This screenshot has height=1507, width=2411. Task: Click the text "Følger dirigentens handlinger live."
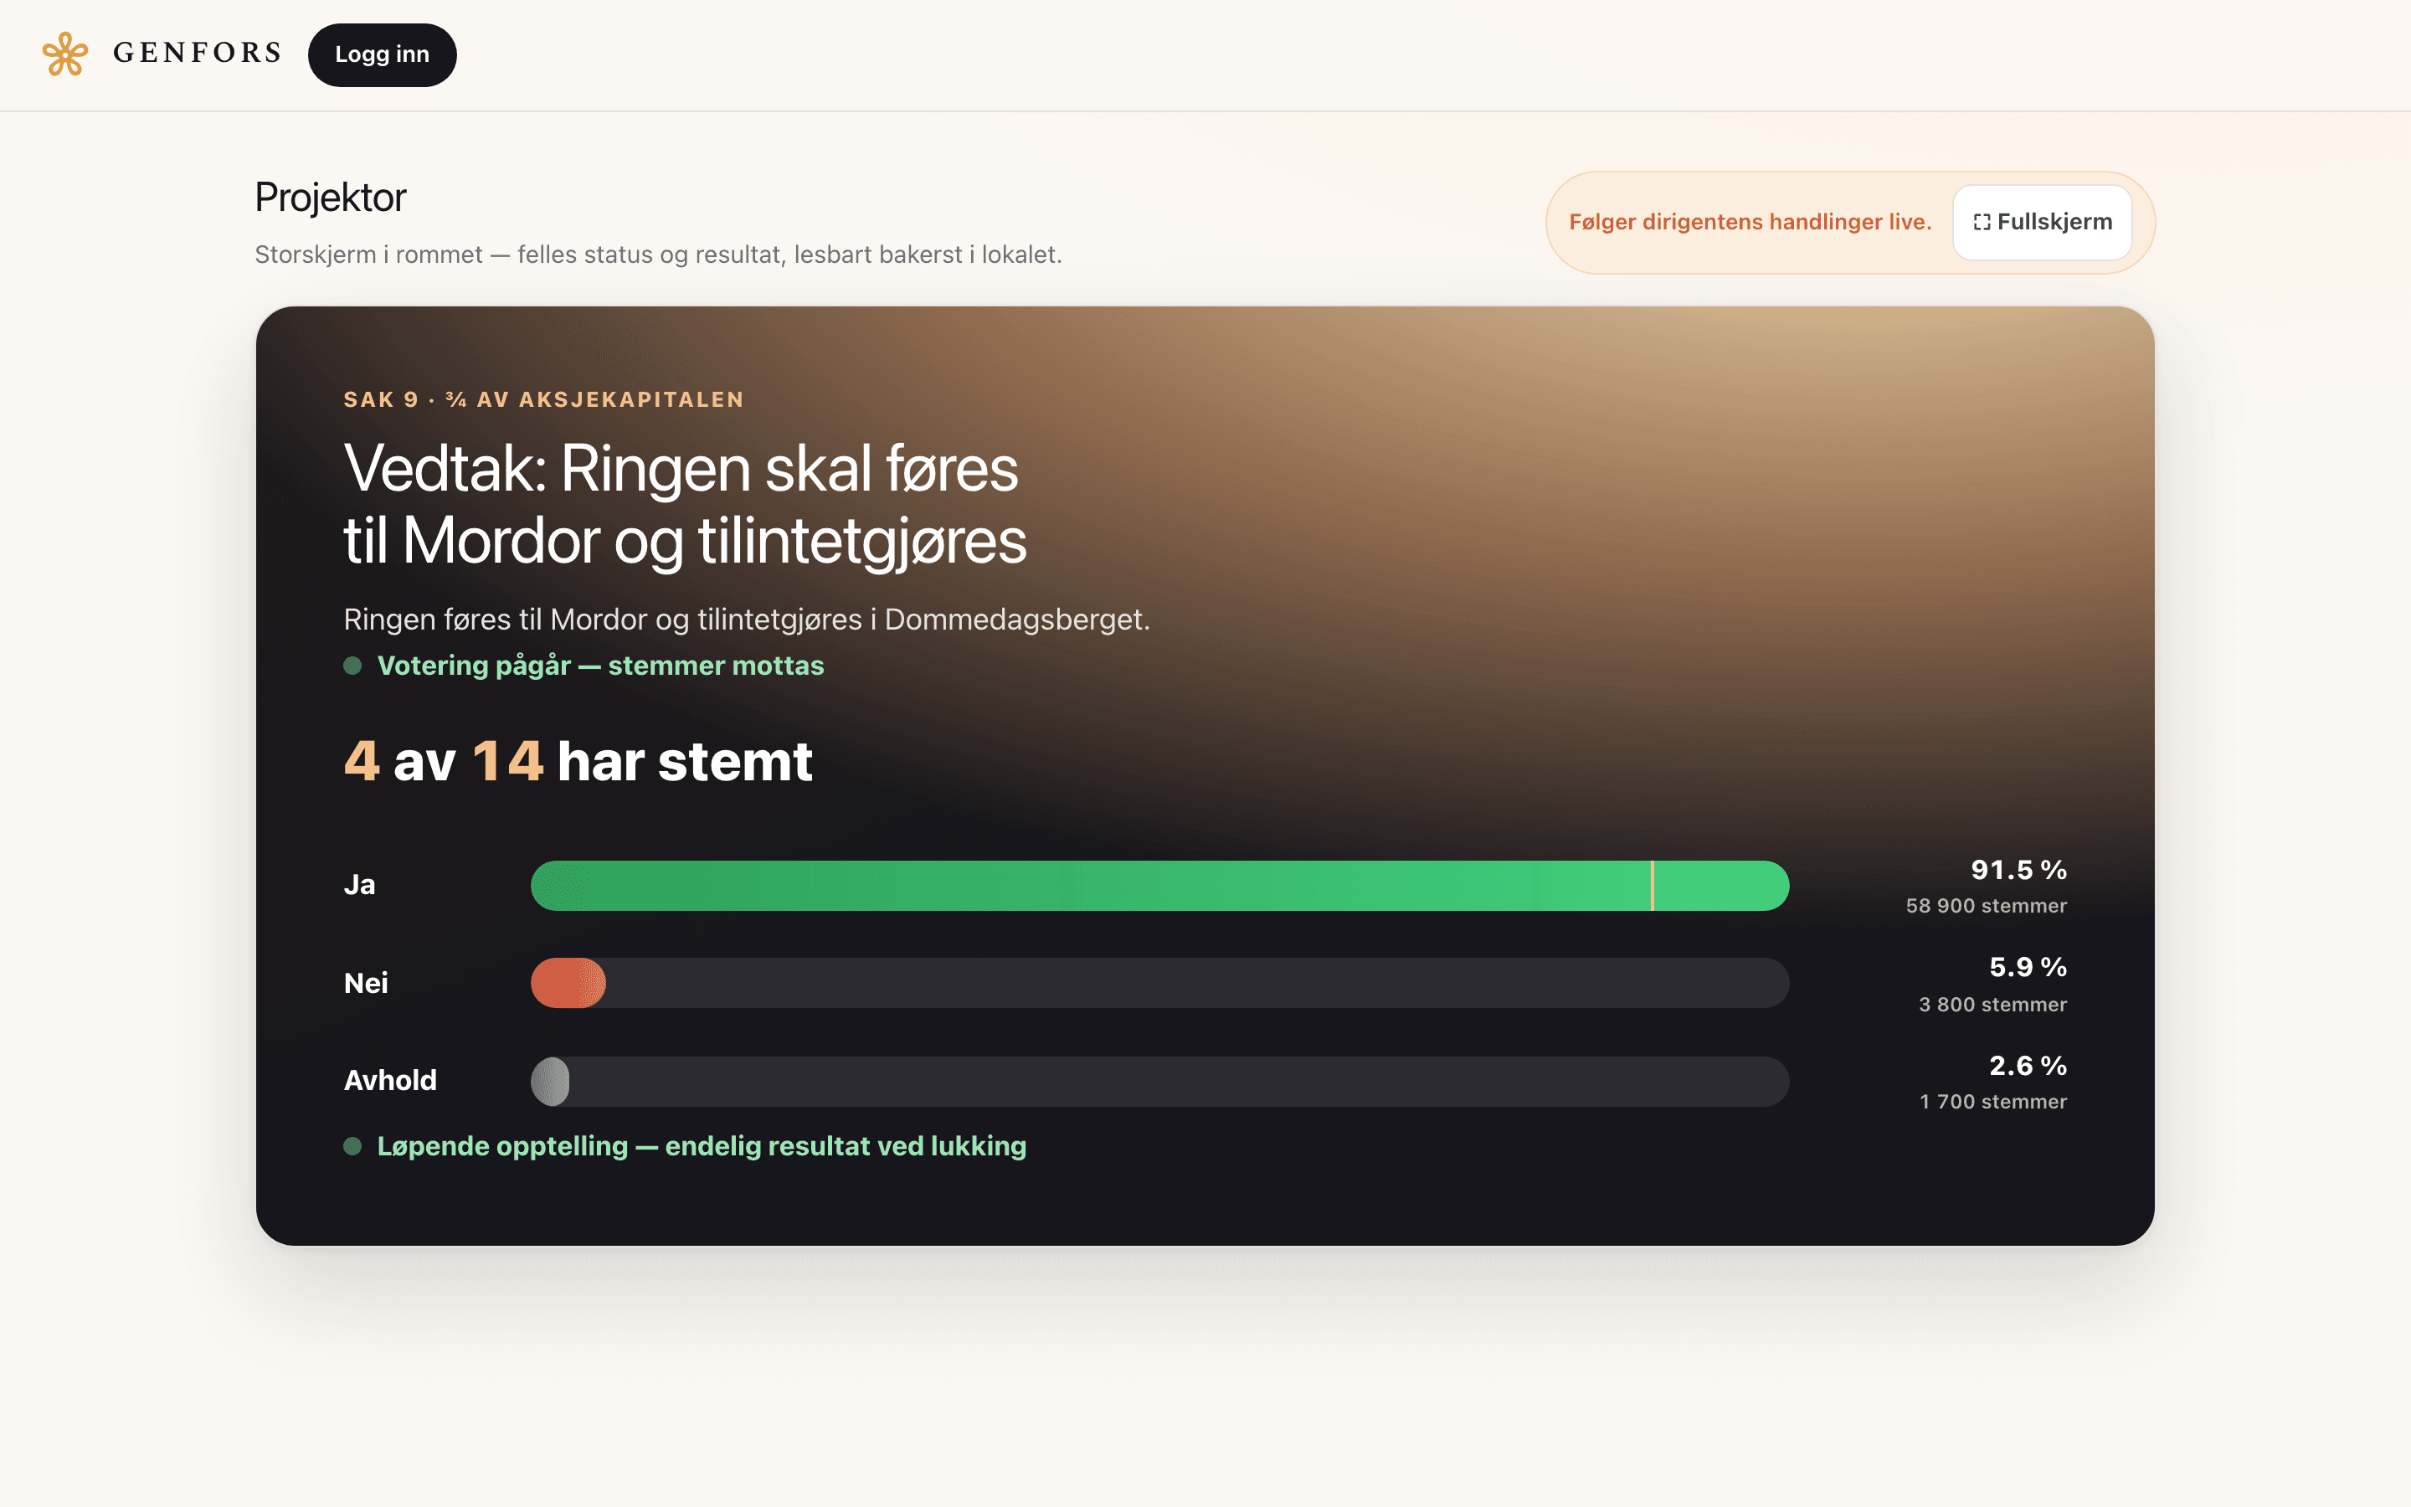(x=1750, y=221)
